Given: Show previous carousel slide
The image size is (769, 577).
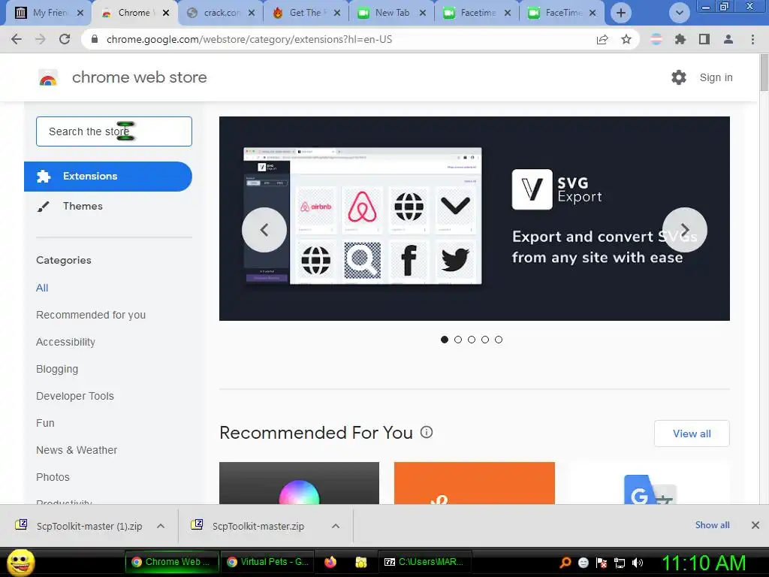Looking at the screenshot, I should click(264, 230).
